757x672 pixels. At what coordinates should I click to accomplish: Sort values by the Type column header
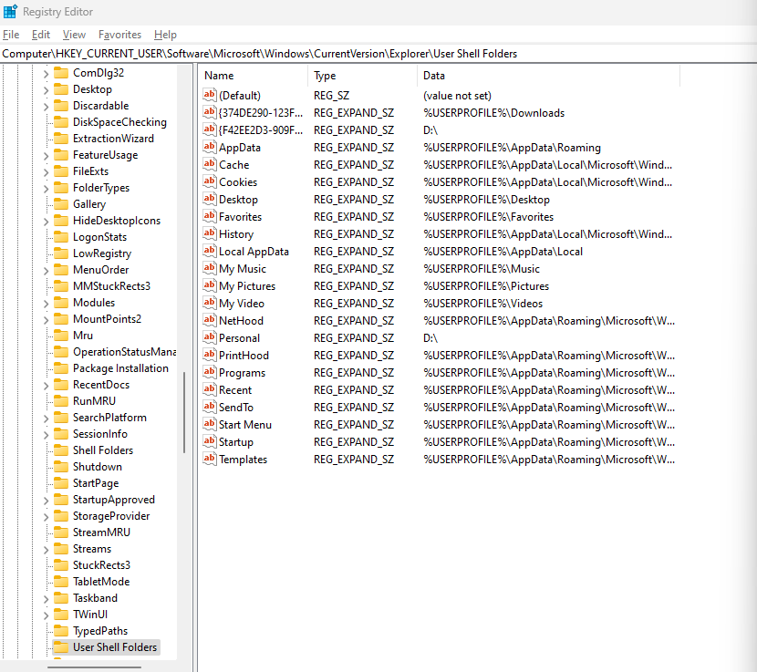pyautogui.click(x=362, y=76)
